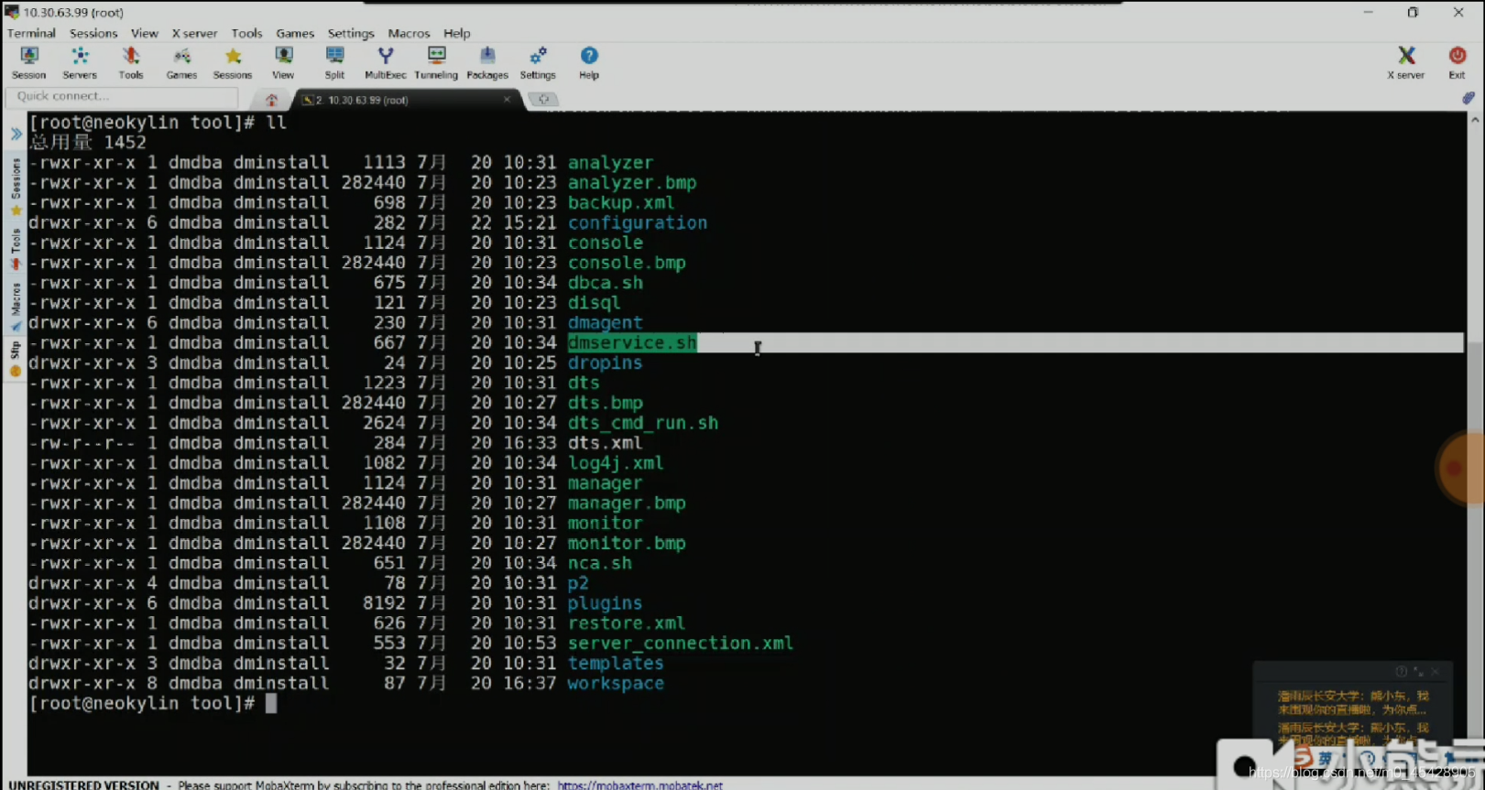Click the nca.sh filename
1485x790 pixels.
(x=599, y=563)
